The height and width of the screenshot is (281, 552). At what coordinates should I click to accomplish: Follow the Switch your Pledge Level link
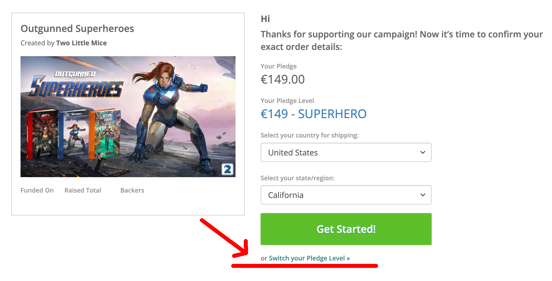click(309, 258)
